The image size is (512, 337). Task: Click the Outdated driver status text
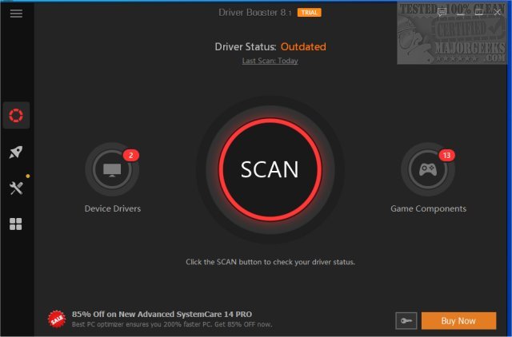click(302, 47)
